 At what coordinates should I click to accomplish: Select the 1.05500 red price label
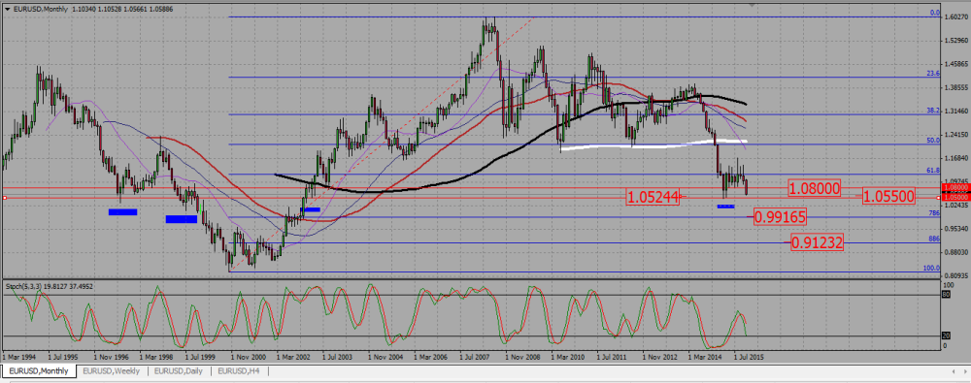(888, 197)
